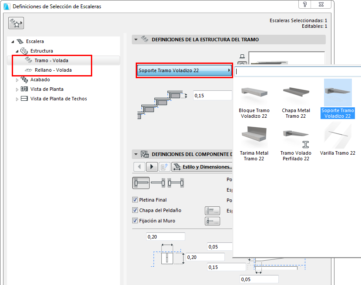Edit the 0,15 step thickness field

[x=212, y=96]
